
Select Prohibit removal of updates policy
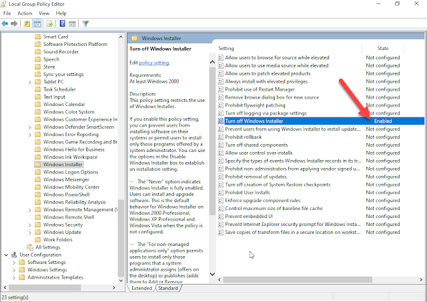256,177
